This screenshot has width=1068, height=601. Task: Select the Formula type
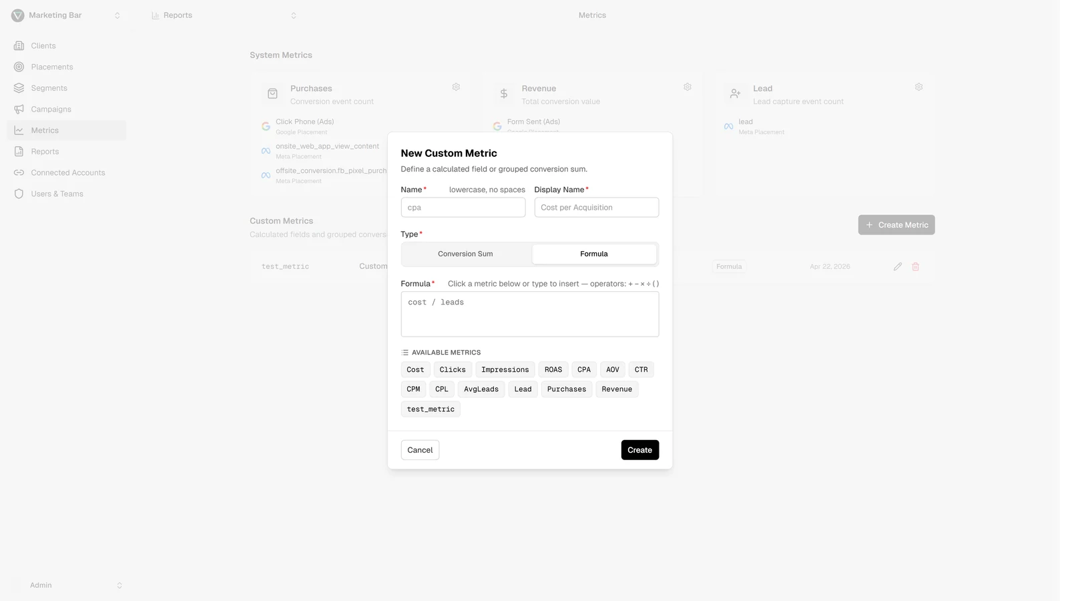pos(594,254)
